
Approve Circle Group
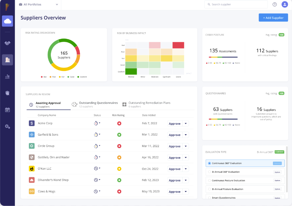[175, 146]
